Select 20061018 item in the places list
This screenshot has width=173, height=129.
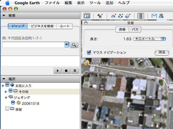click(31, 103)
